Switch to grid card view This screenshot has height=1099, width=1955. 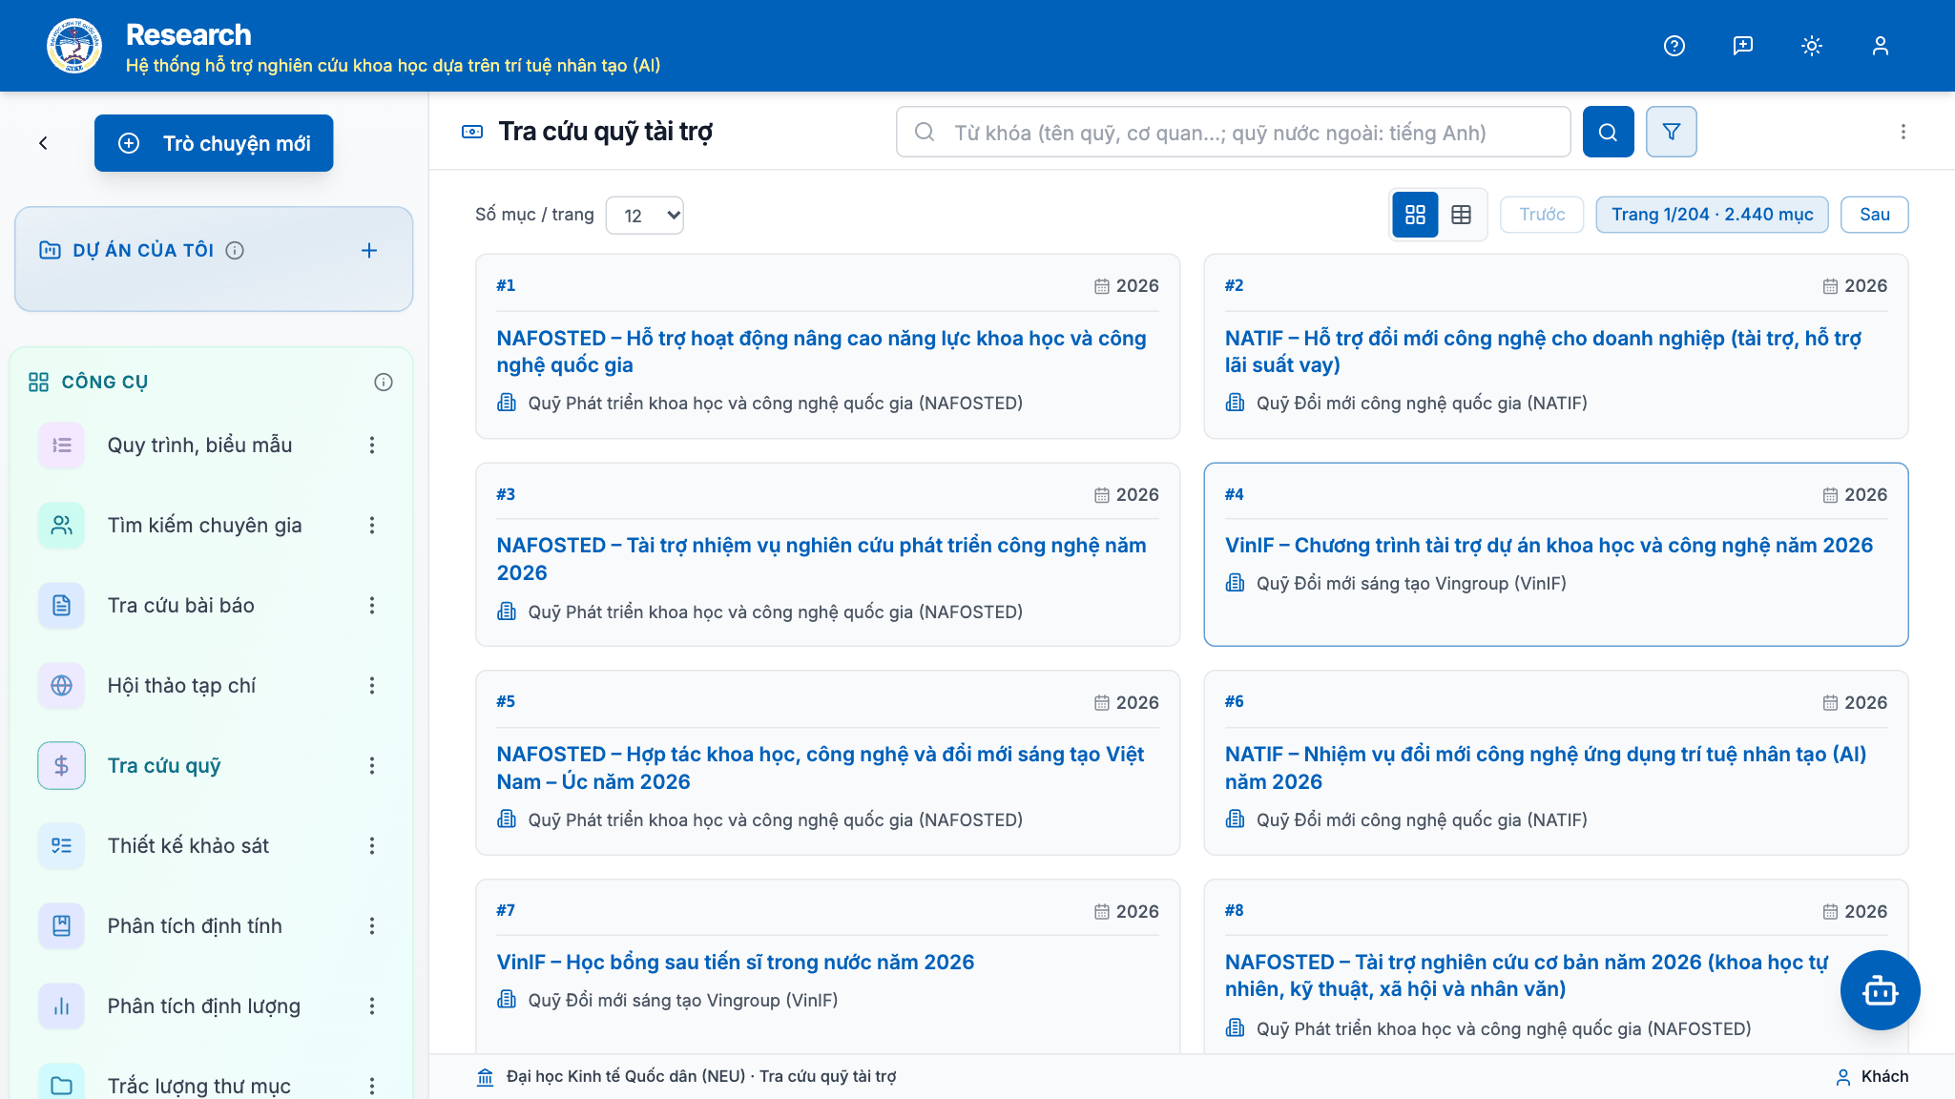(x=1415, y=215)
